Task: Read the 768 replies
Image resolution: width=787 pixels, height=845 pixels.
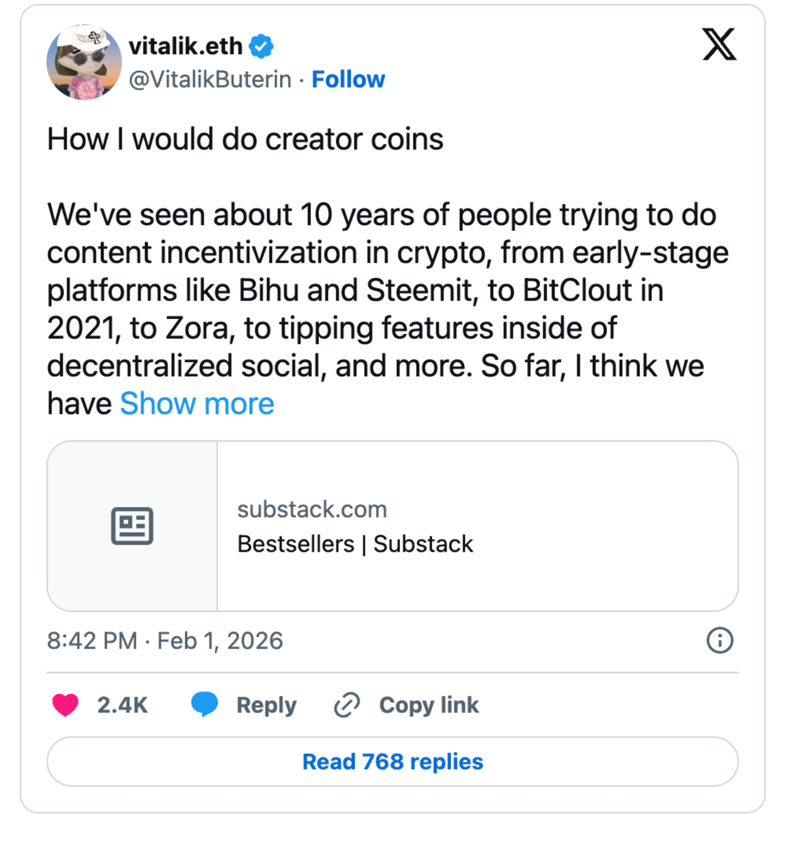Action: coord(392,761)
